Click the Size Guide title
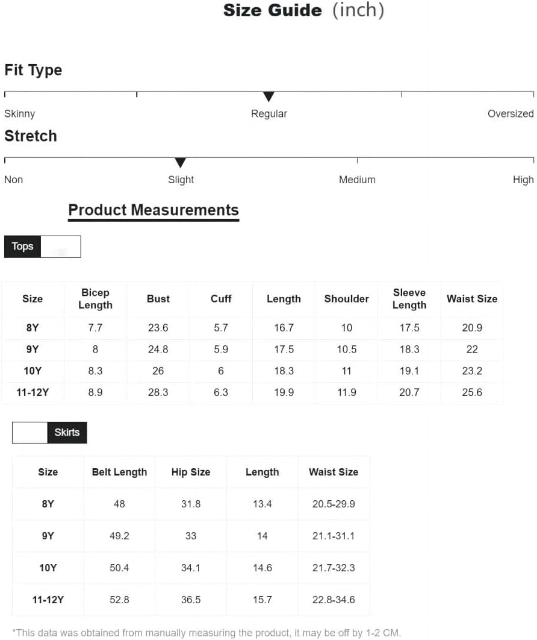Image resolution: width=537 pixels, height=640 pixels. click(304, 10)
